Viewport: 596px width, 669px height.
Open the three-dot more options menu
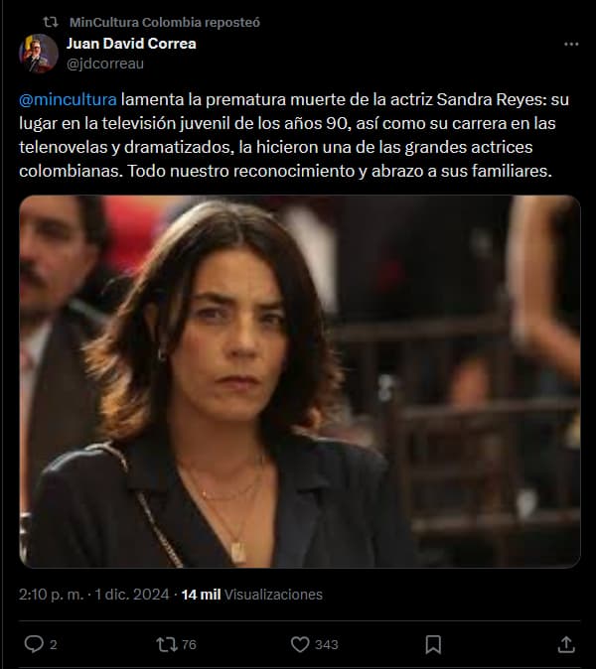(571, 44)
